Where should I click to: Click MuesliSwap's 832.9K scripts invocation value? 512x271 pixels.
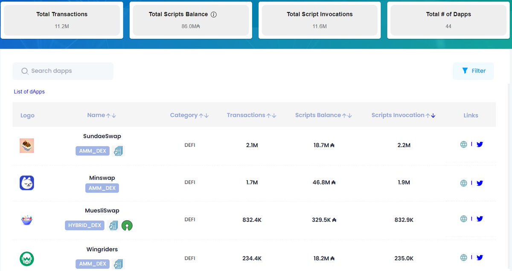[x=404, y=220]
